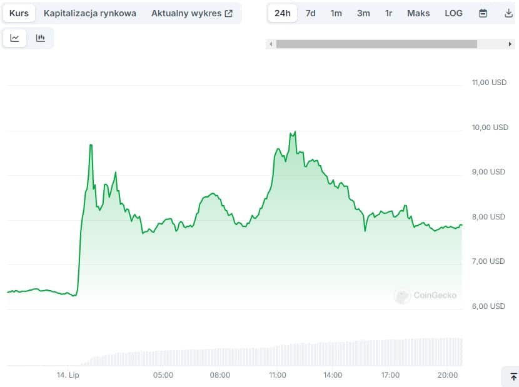This screenshot has height=387, width=519.
Task: Switch to the candlestick chart view
Action: 41,38
